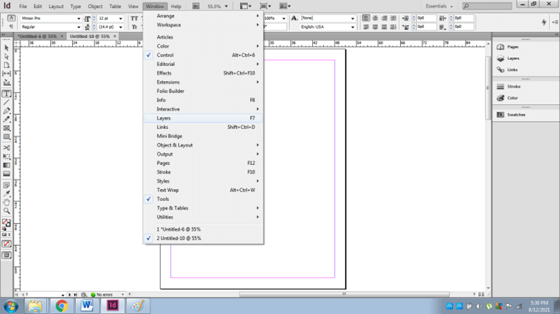
Task: Select the Pen tool
Action: point(6,111)
